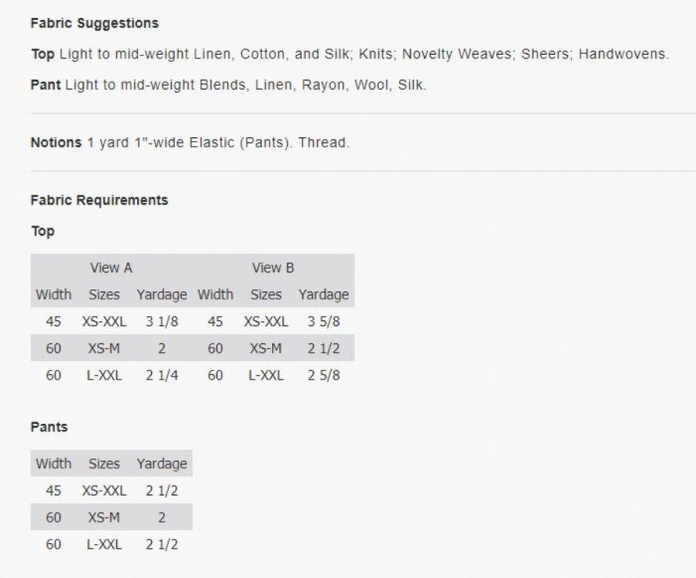696x578 pixels.
Task: Click the 2 1/4 yardage cell
Action: tap(161, 375)
